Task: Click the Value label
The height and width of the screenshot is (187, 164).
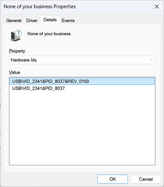Action: pyautogui.click(x=15, y=72)
